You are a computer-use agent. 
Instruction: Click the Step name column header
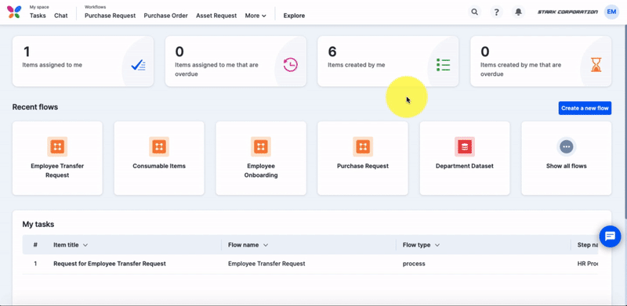(587, 245)
